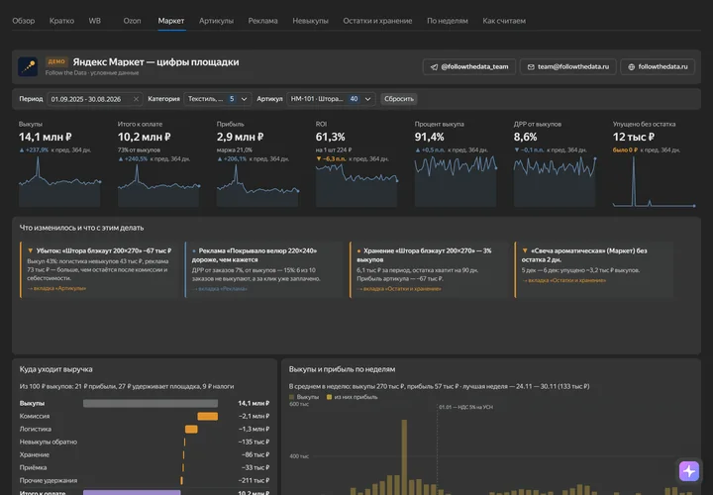713x495 pixels.
Task: Follow the вкладка «Артикулы» link
Action: (56, 288)
